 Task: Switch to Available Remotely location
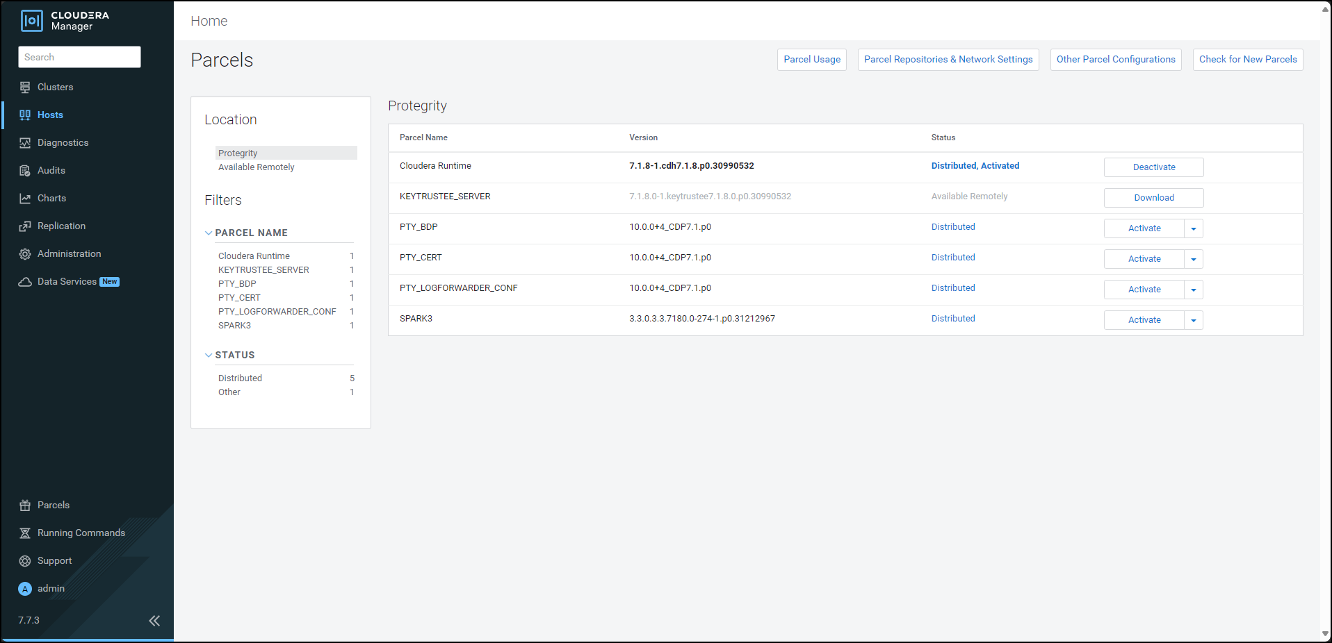256,167
